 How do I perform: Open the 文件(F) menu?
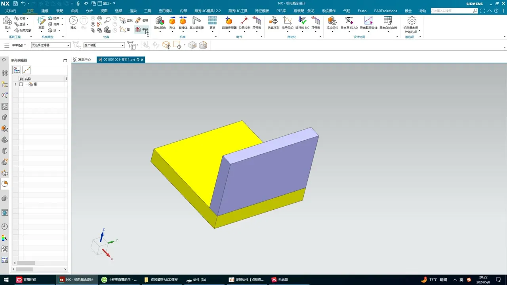(11, 11)
